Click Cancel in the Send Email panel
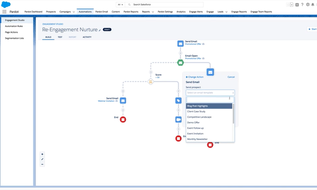Viewport: 317px width, 190px height. (x=231, y=77)
